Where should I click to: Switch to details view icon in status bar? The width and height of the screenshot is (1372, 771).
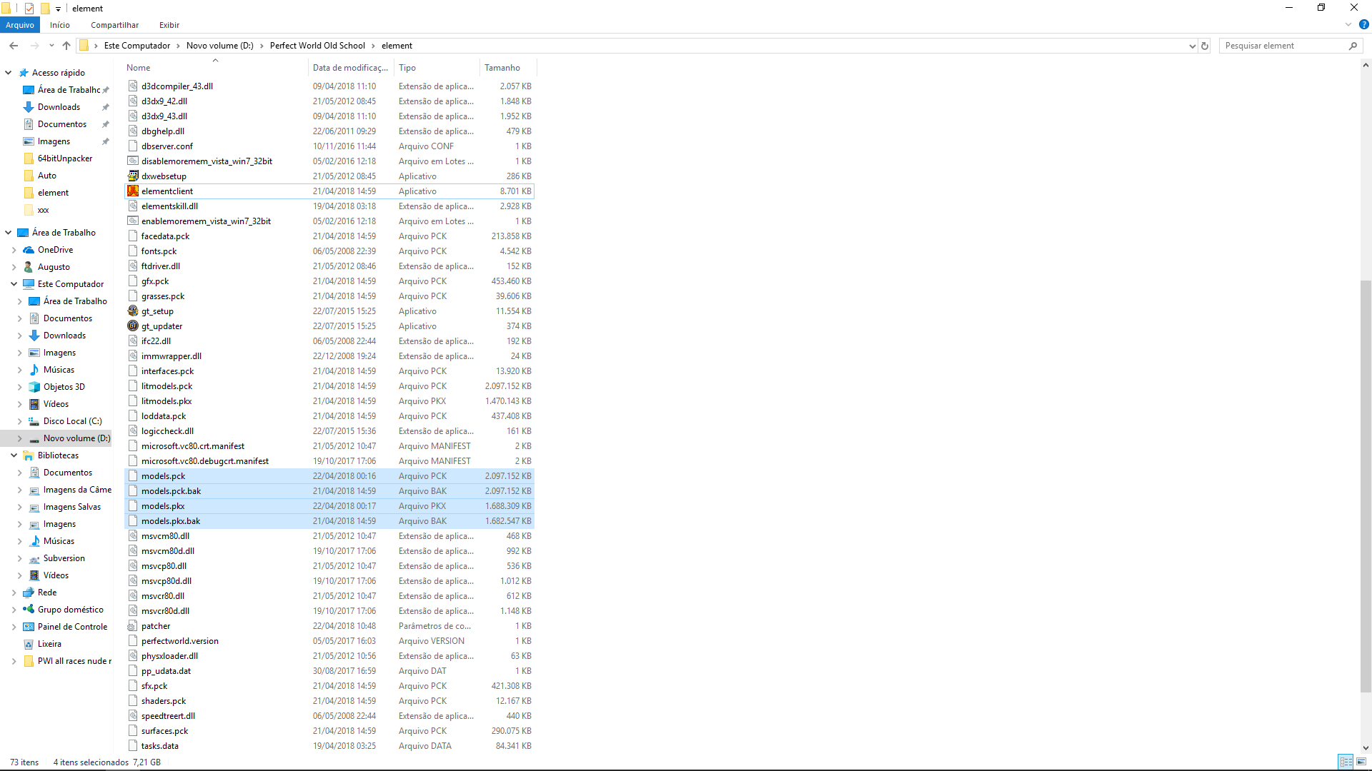[x=1346, y=762]
